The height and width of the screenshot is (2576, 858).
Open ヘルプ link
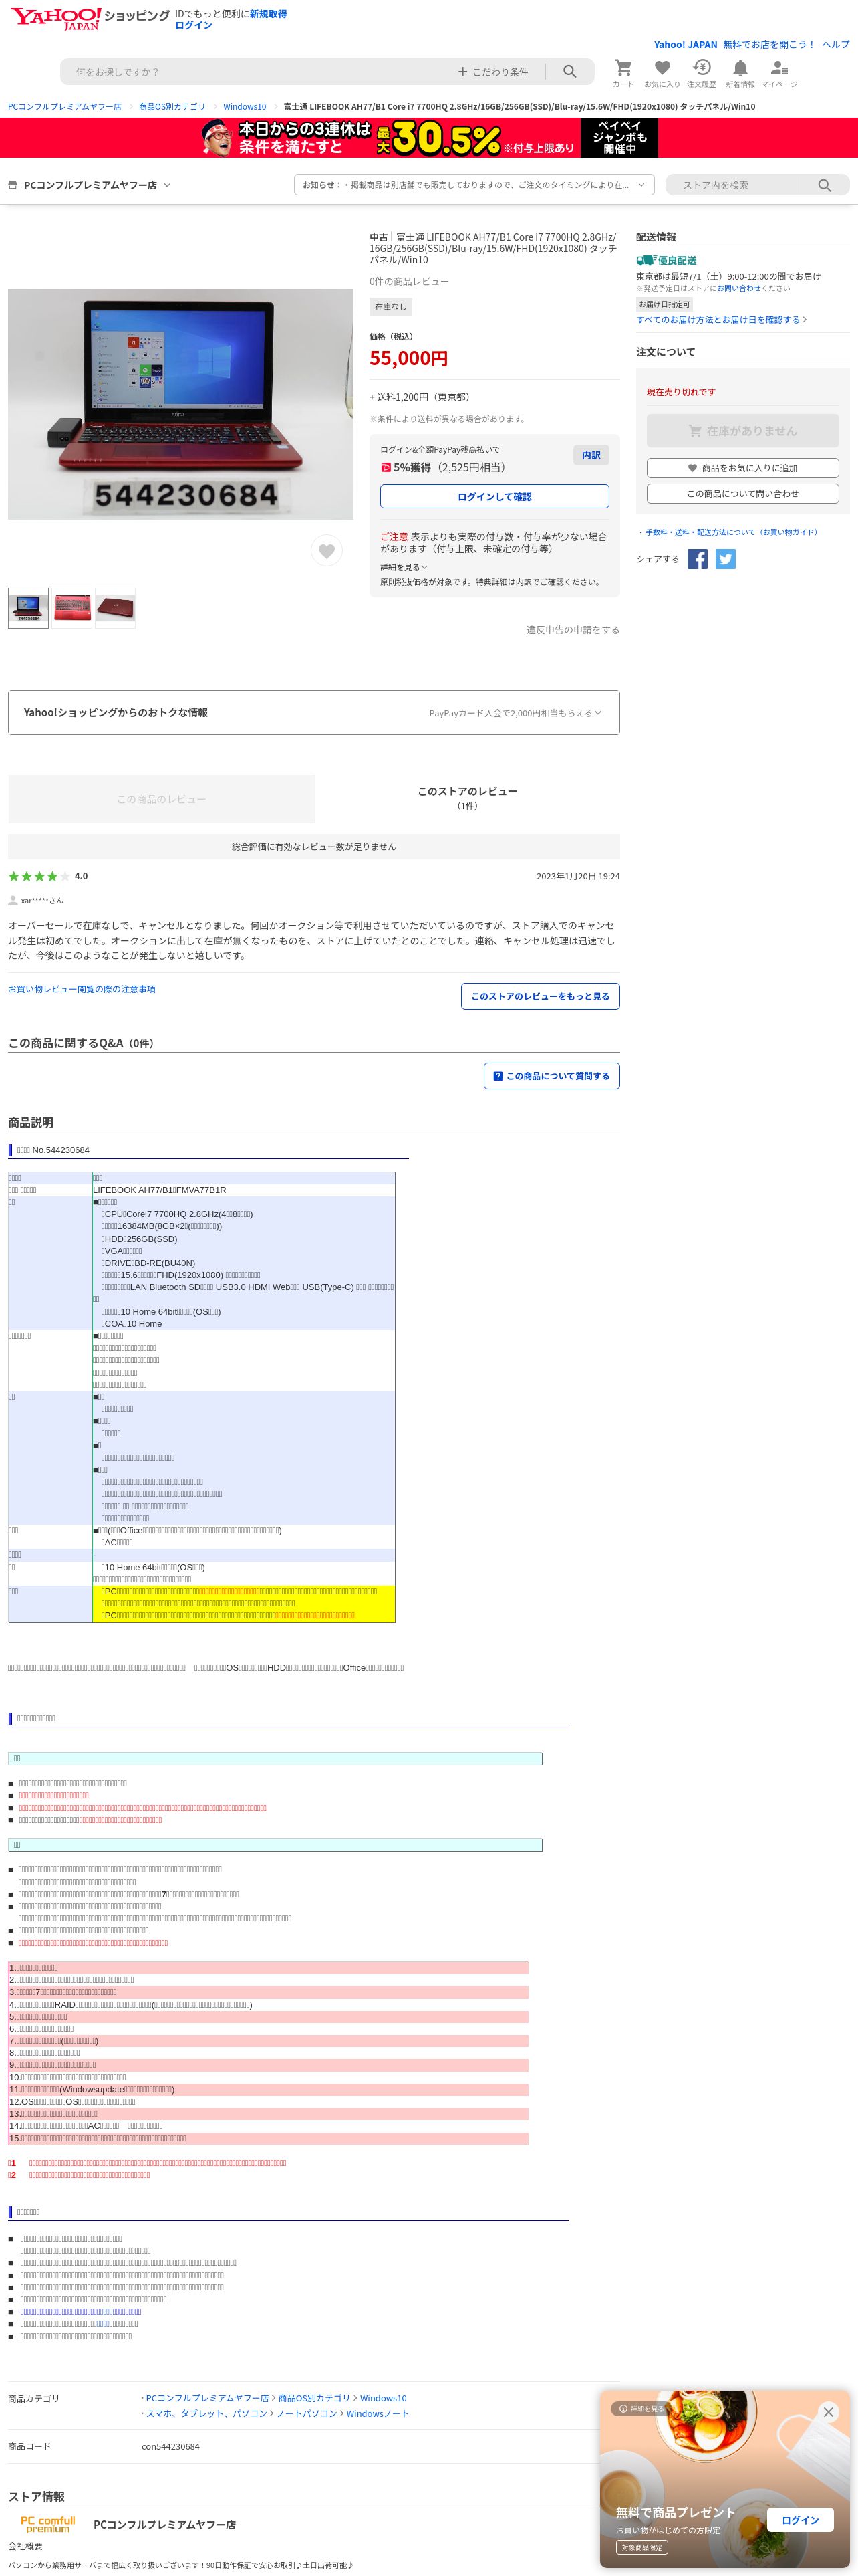pos(836,45)
